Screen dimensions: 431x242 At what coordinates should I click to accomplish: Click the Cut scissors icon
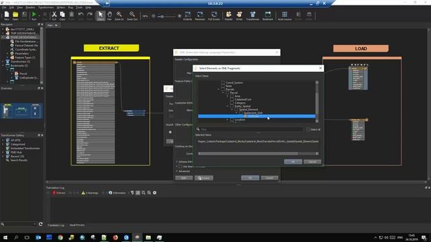[x=54, y=15]
